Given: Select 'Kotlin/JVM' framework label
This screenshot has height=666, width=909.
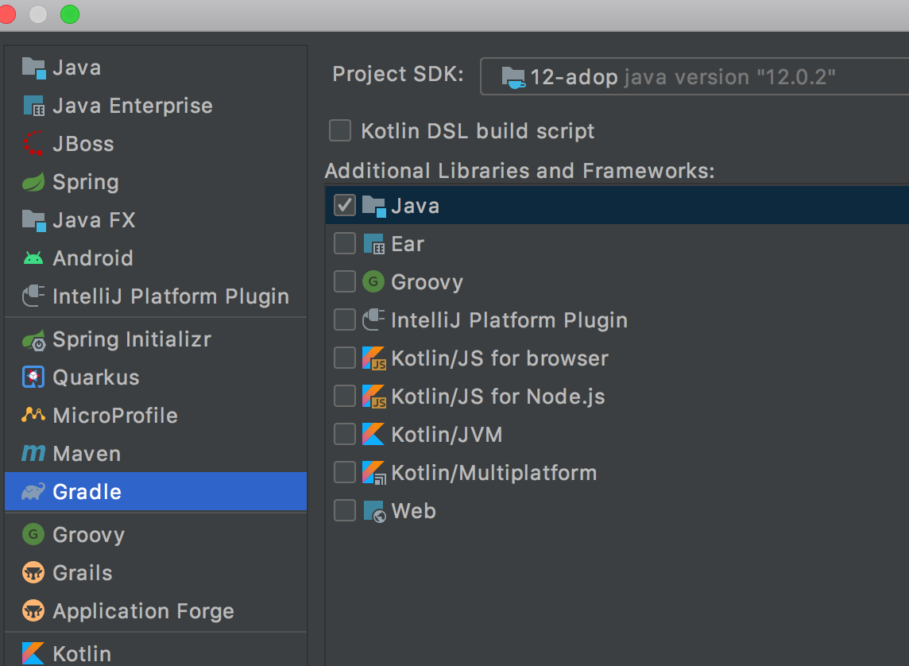Looking at the screenshot, I should [447, 435].
